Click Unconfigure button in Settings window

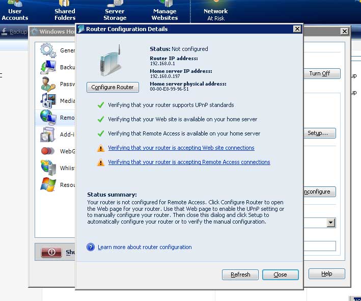click(x=320, y=191)
